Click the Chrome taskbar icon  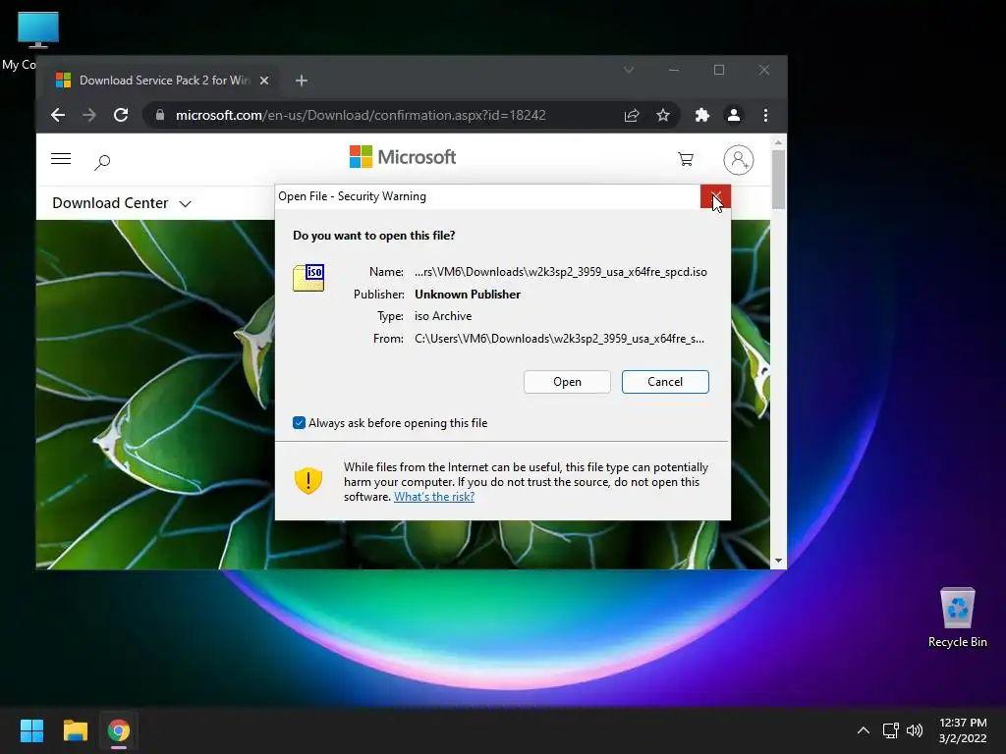(119, 730)
